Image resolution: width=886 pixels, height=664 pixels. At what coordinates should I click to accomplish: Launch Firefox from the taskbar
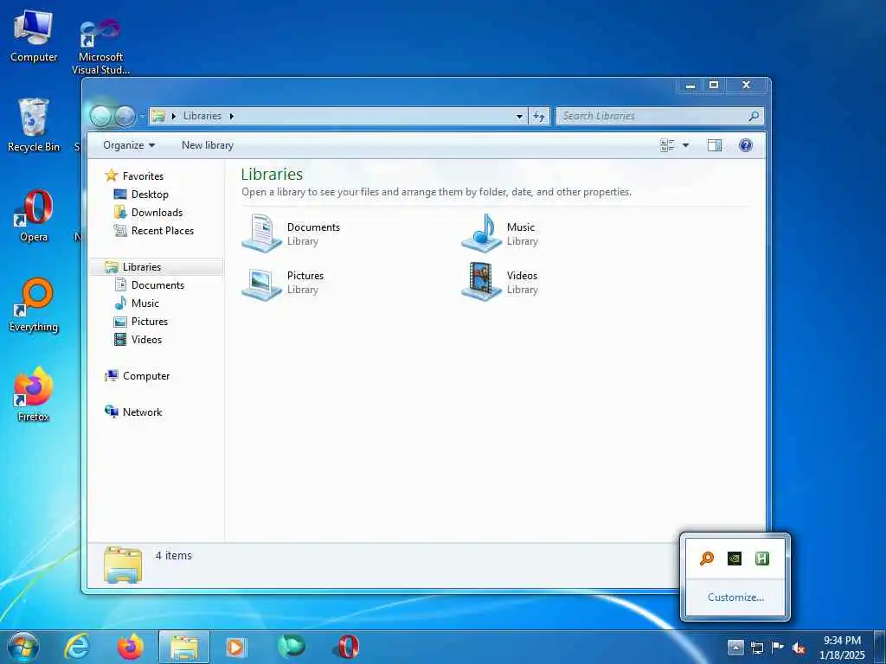click(131, 647)
